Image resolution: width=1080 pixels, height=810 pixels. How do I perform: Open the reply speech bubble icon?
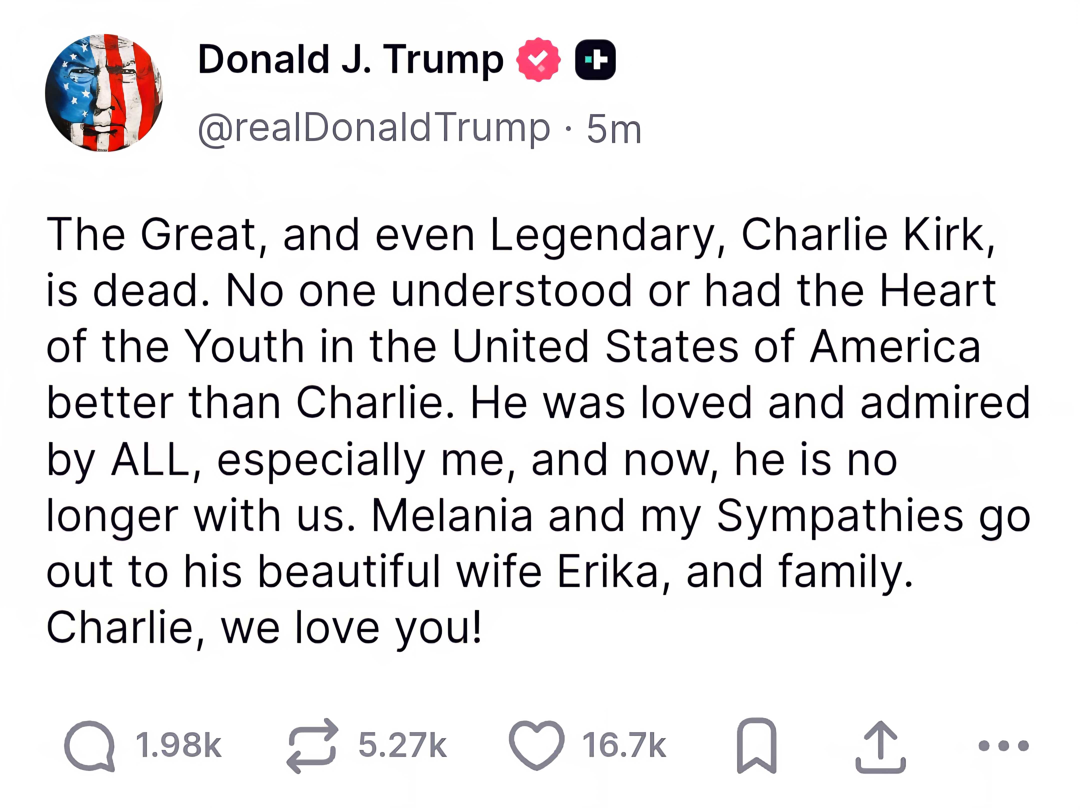coord(89,745)
